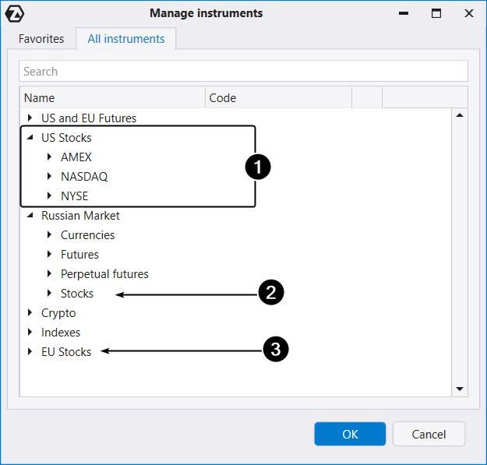Select the Currencies tree item
The height and width of the screenshot is (465, 487).
pyautogui.click(x=87, y=235)
